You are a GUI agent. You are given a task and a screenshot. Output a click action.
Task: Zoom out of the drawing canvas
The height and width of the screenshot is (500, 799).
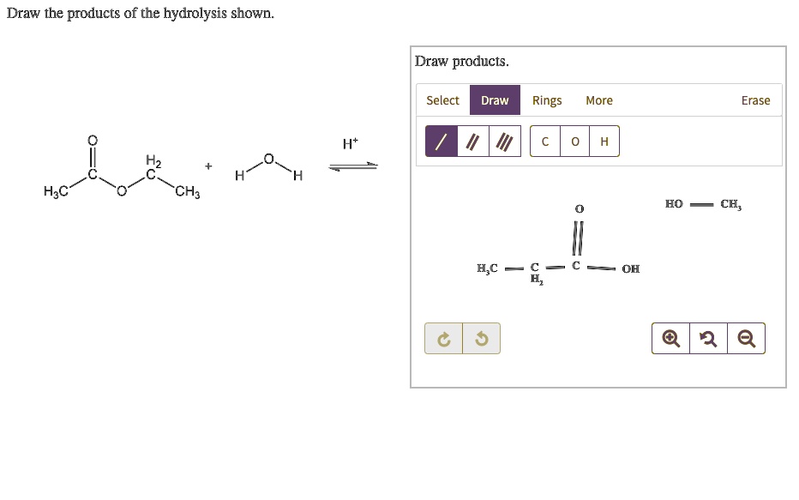744,338
